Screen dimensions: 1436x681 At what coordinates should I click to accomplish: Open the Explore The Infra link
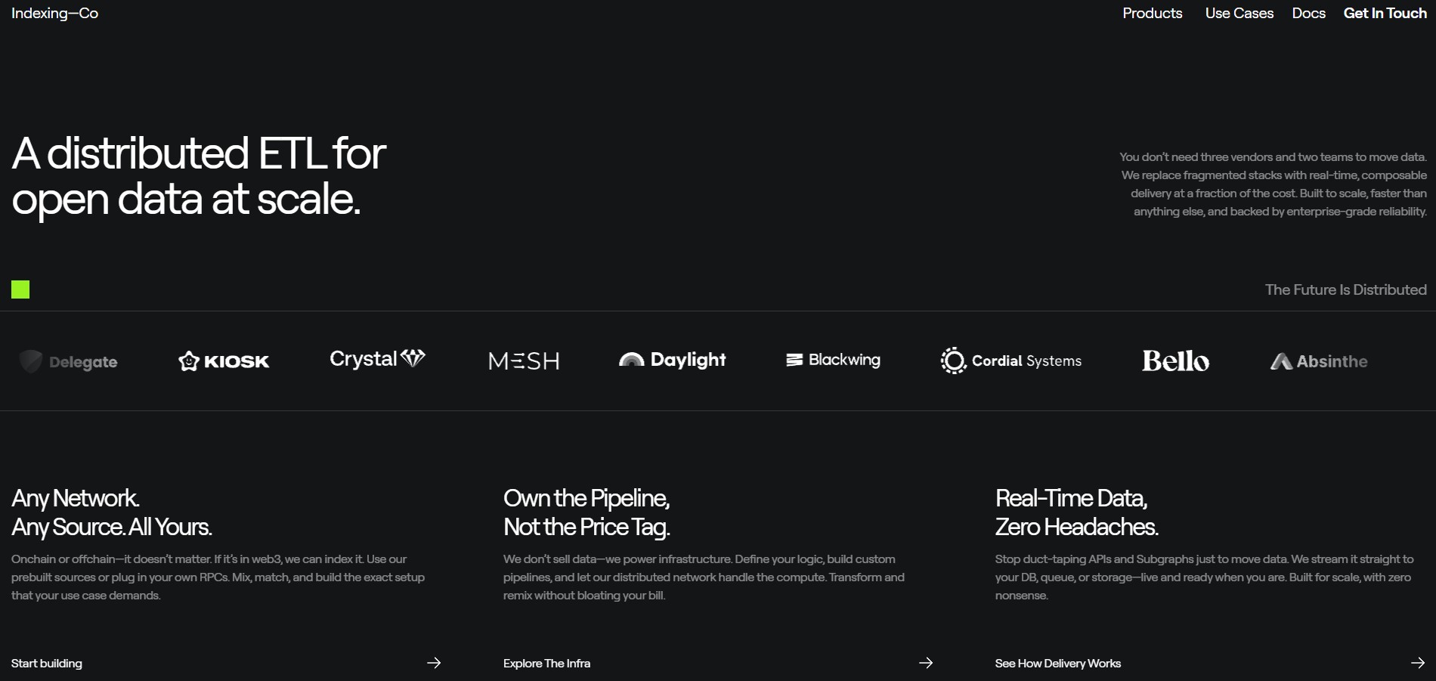pyautogui.click(x=546, y=663)
